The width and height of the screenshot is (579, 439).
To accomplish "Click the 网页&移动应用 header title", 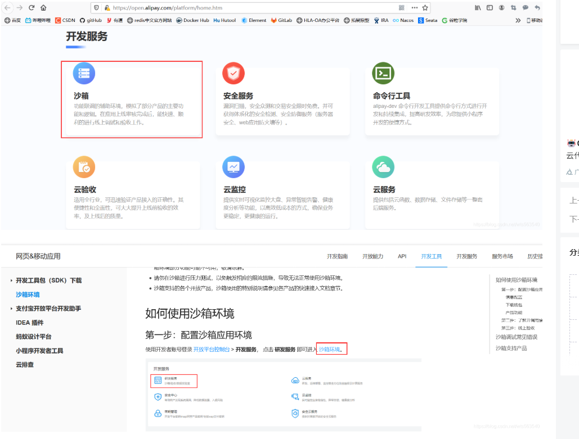I will (x=38, y=256).
